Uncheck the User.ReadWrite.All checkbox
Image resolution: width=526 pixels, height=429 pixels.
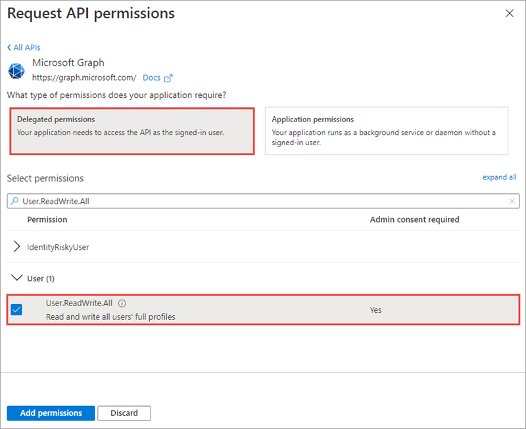click(x=16, y=309)
